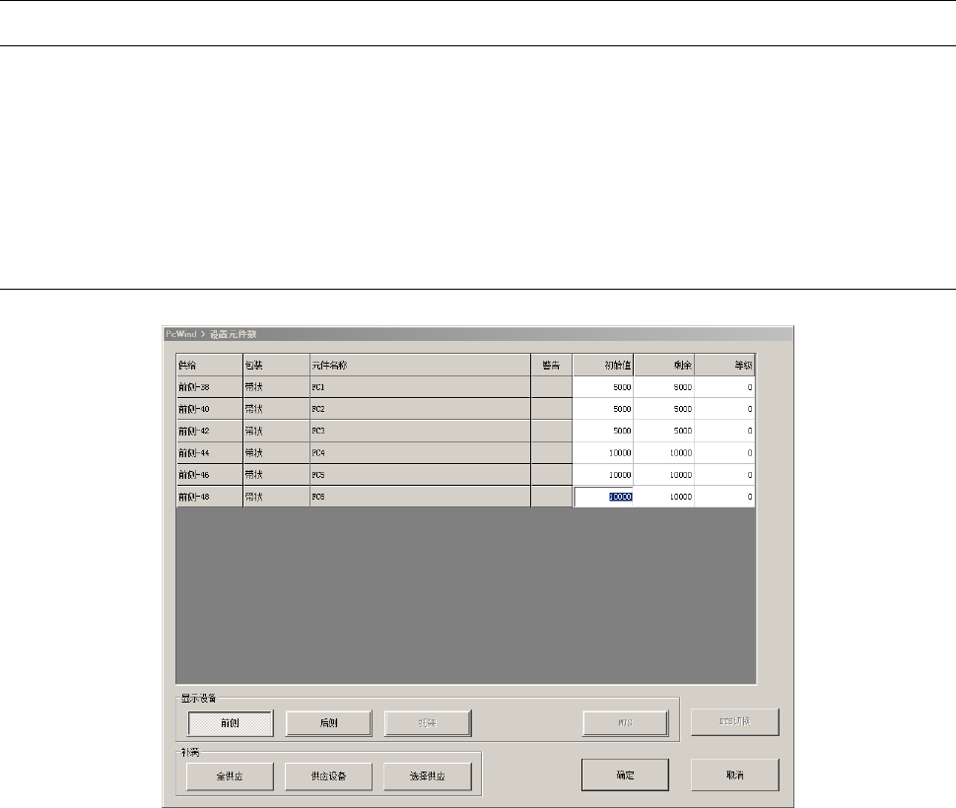Screen dimensions: 956x808
Task: Select the 前侧-40 supply cell
Action: click(x=210, y=409)
